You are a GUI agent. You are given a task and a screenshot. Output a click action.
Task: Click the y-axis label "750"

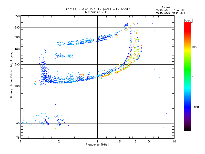[x=17, y=16]
